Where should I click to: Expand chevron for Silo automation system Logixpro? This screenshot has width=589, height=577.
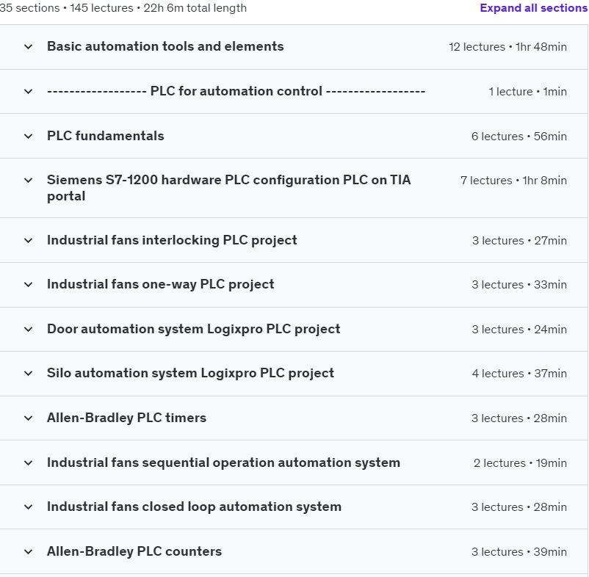tap(29, 374)
